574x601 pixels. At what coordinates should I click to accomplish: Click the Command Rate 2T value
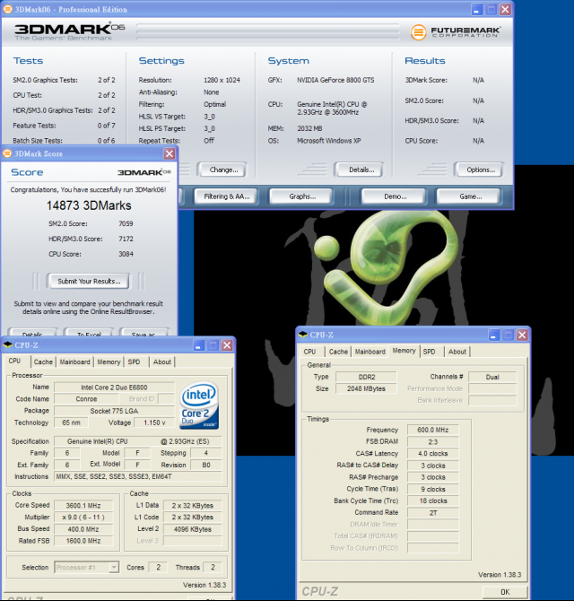(433, 513)
